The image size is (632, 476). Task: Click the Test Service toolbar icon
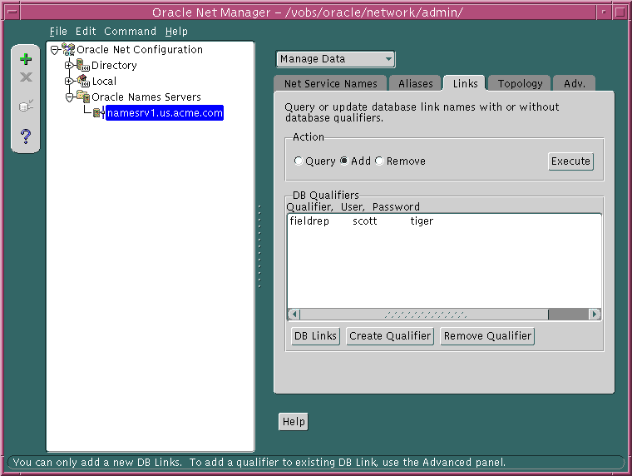pyautogui.click(x=26, y=106)
